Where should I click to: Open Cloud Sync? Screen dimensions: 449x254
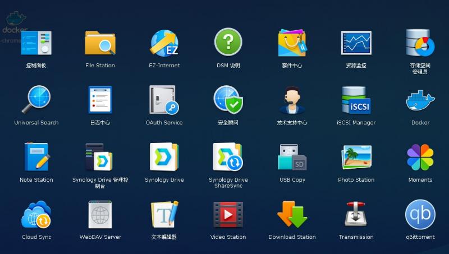[36, 214]
